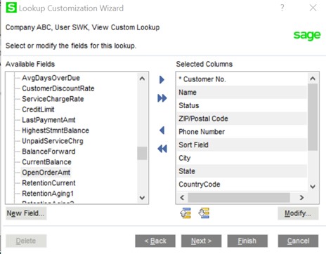The width and height of the screenshot is (326, 254).
Task: Select OpenOrderAmt field
Action: 46,173
